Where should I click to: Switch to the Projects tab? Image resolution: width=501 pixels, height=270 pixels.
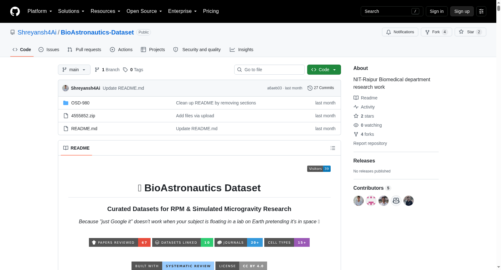pyautogui.click(x=153, y=50)
